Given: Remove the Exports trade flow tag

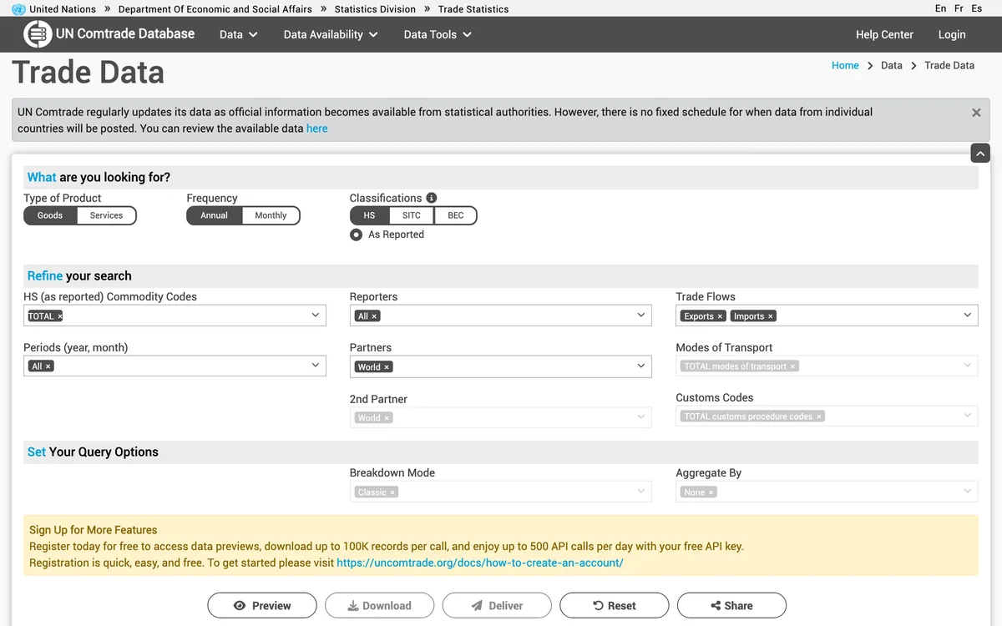Looking at the screenshot, I should (x=720, y=316).
